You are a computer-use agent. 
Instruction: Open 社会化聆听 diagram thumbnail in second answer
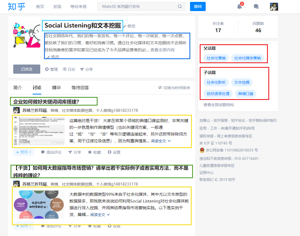[x=39, y=204]
